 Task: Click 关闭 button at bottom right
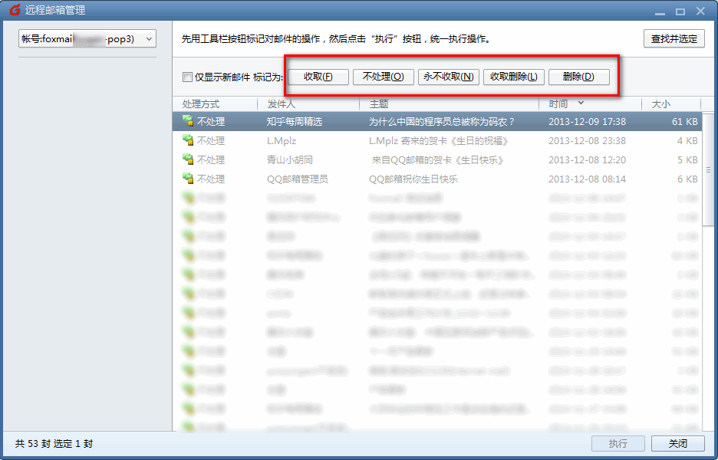click(677, 444)
